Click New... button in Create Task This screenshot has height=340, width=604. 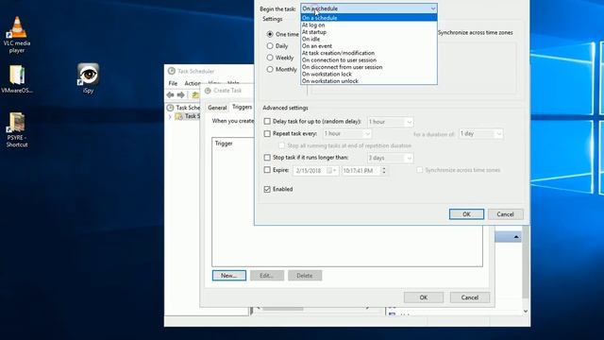point(228,276)
